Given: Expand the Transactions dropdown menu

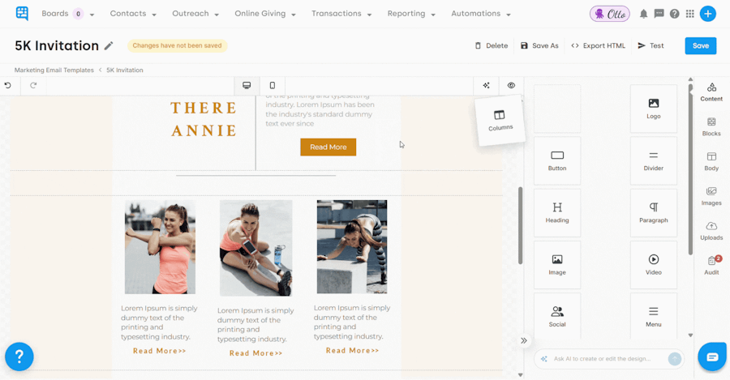Looking at the screenshot, I should 341,14.
